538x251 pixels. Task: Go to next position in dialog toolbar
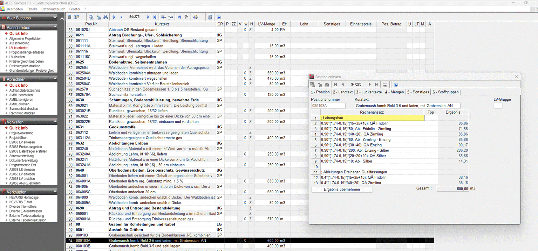pos(369,85)
